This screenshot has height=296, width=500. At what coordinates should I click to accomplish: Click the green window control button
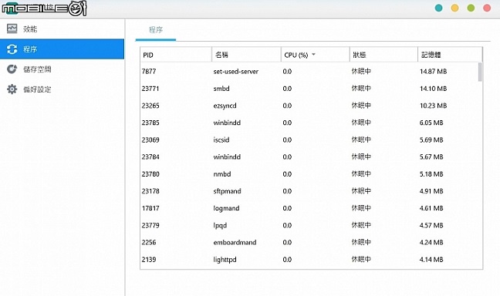point(471,8)
